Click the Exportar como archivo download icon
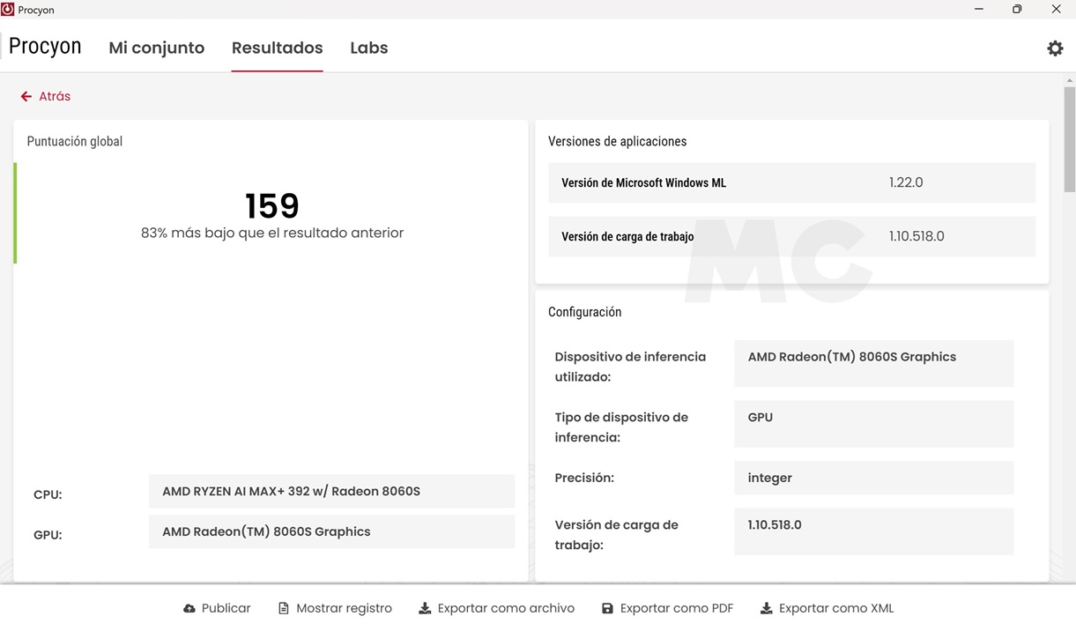The height and width of the screenshot is (631, 1076). (425, 609)
